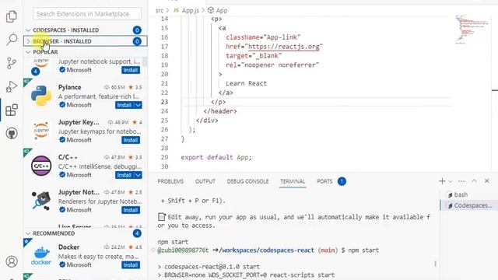498x280 pixels.
Task: Switch to the Problems tab
Action: tap(170, 181)
